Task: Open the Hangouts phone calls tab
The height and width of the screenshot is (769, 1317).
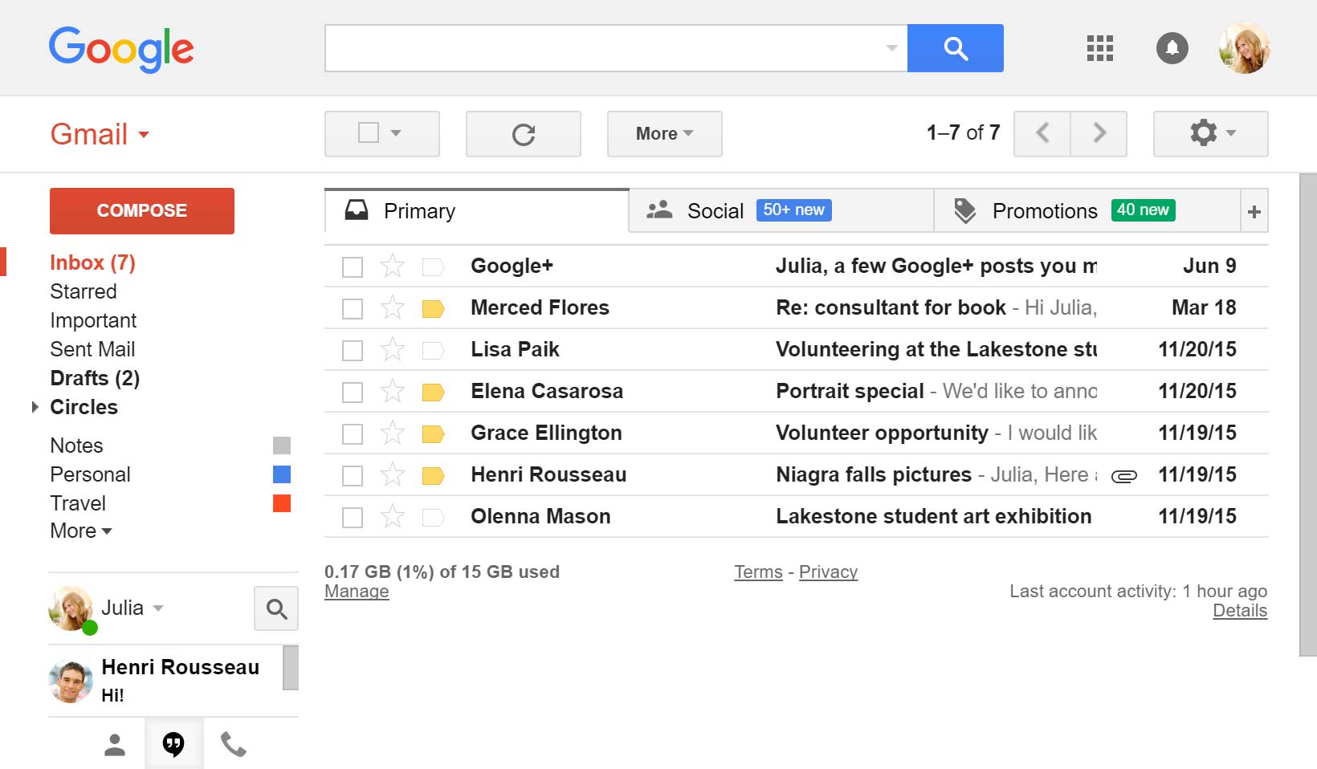Action: tap(233, 744)
